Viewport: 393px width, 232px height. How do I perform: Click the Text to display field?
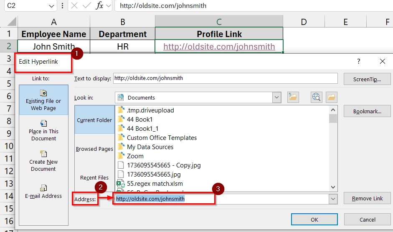pyautogui.click(x=226, y=78)
